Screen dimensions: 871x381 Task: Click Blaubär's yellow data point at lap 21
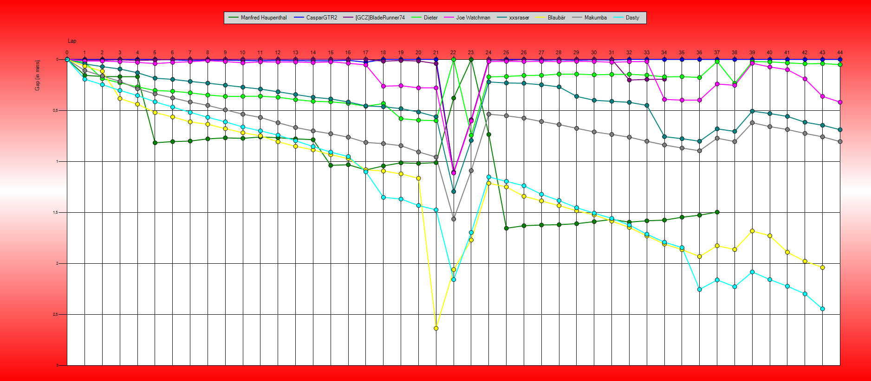pos(436,328)
